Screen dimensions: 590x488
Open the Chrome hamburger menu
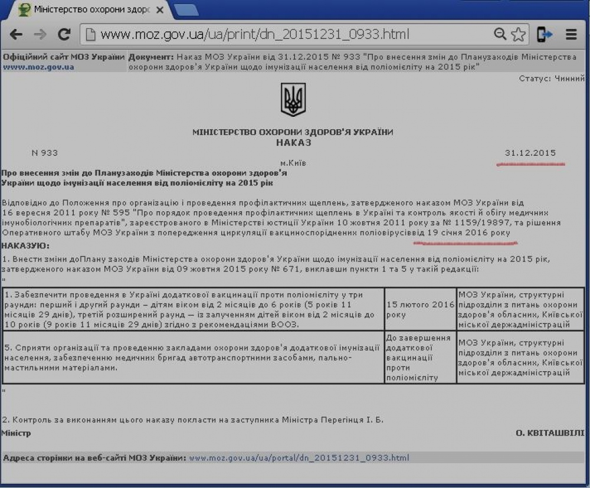(x=571, y=34)
